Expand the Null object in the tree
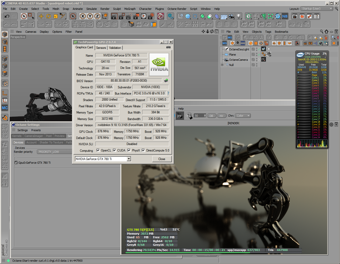Viewport: 340px width, 264px height. click(x=222, y=65)
